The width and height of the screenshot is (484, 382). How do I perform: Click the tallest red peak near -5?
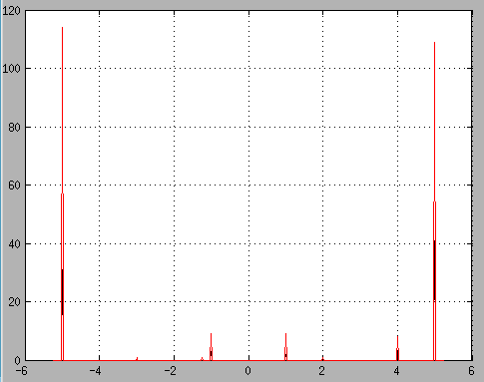62,193
